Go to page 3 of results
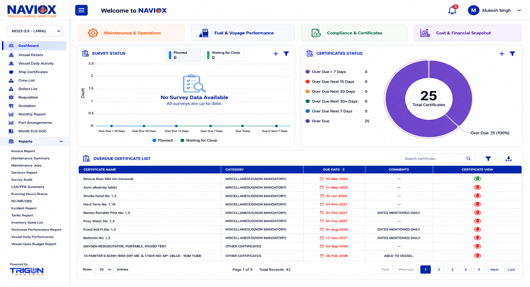Viewport: 530px width, 287px height. [x=452, y=270]
